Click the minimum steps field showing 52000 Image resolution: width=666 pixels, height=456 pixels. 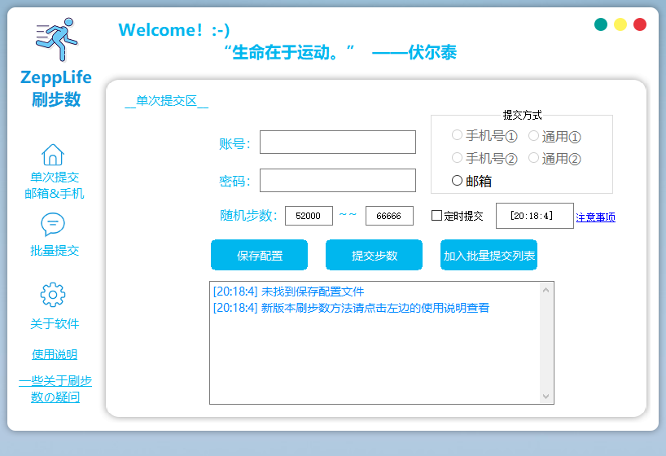click(309, 216)
